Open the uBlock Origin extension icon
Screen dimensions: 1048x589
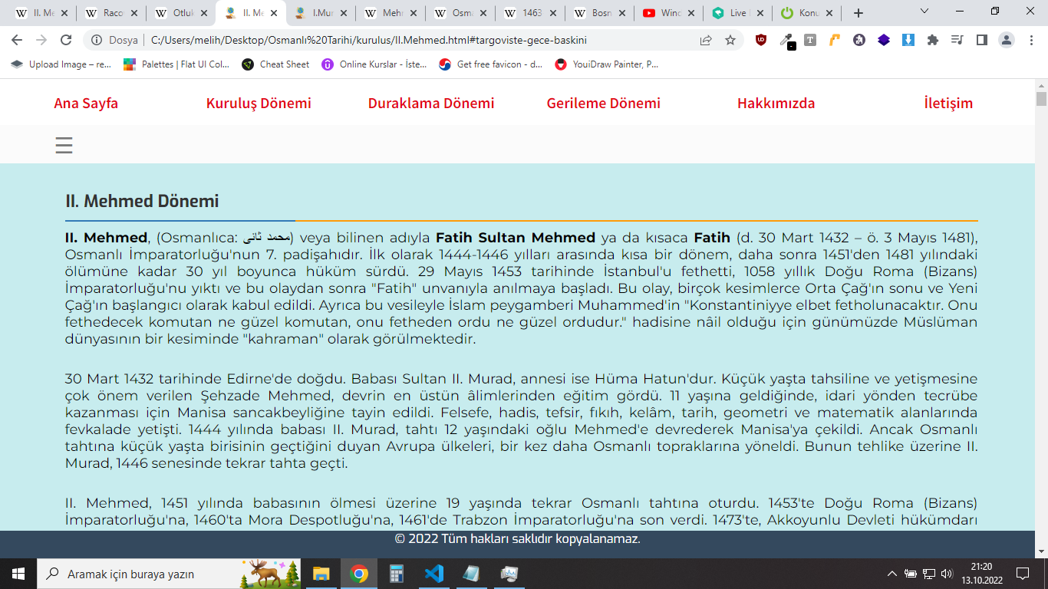[x=761, y=40]
